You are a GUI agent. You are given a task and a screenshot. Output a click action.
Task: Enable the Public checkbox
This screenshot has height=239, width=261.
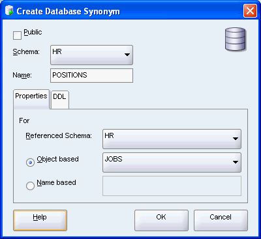tap(17, 35)
